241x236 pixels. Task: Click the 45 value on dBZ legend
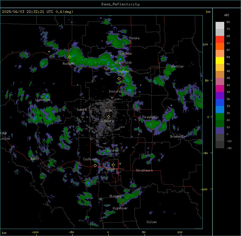coord(228,78)
